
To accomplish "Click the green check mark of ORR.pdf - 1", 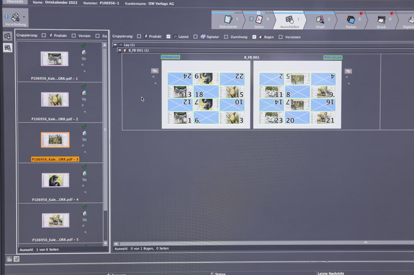I will pos(84,45).
